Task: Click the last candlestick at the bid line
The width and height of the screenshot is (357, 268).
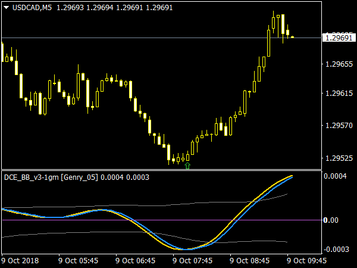Action: (x=293, y=37)
